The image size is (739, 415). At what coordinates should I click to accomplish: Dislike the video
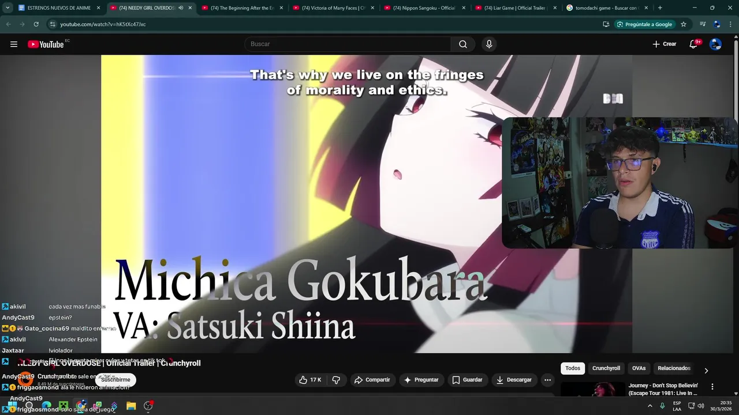(336, 380)
